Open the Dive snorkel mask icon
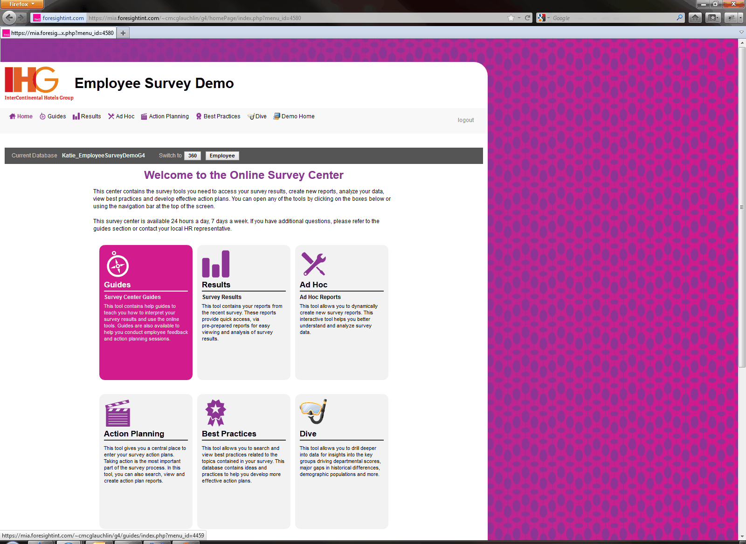This screenshot has height=544, width=746. pyautogui.click(x=313, y=412)
